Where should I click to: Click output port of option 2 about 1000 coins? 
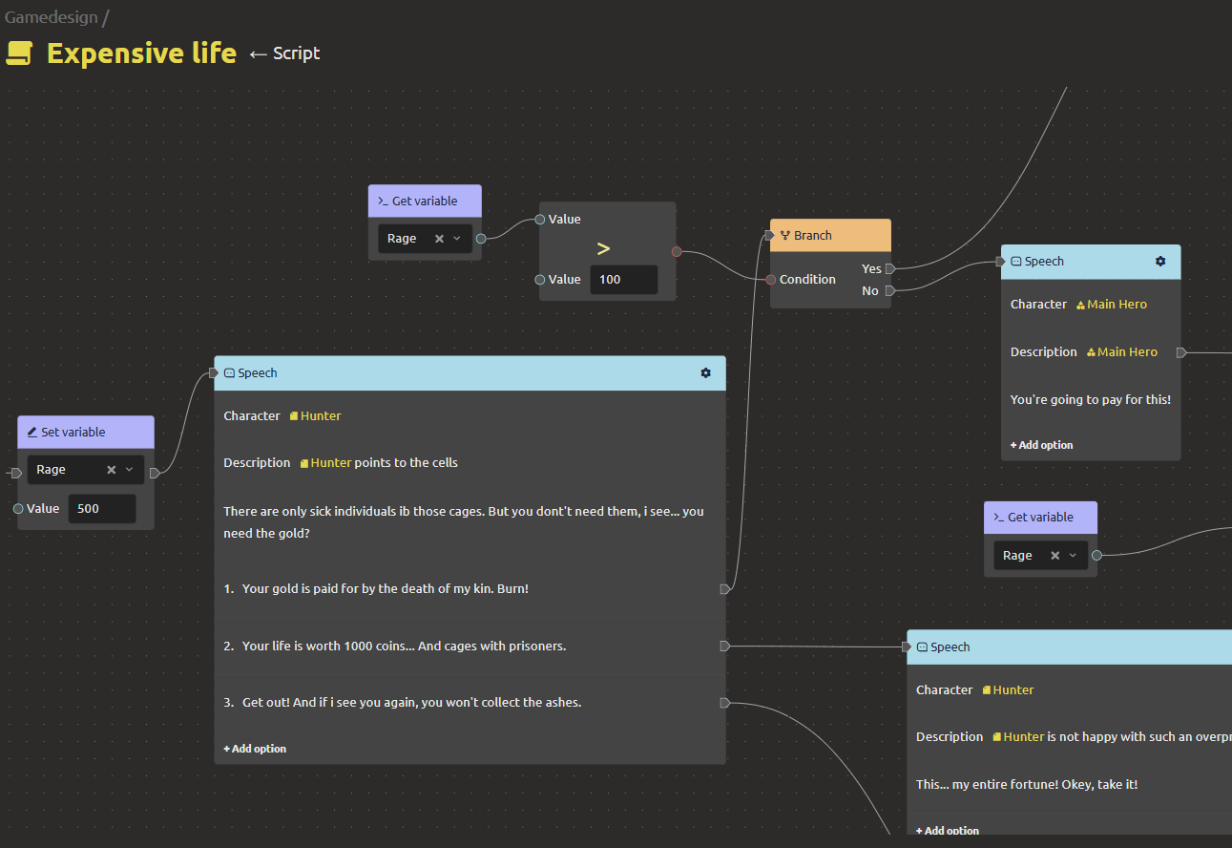click(x=725, y=647)
